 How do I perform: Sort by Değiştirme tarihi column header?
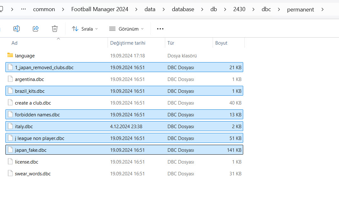(128, 43)
